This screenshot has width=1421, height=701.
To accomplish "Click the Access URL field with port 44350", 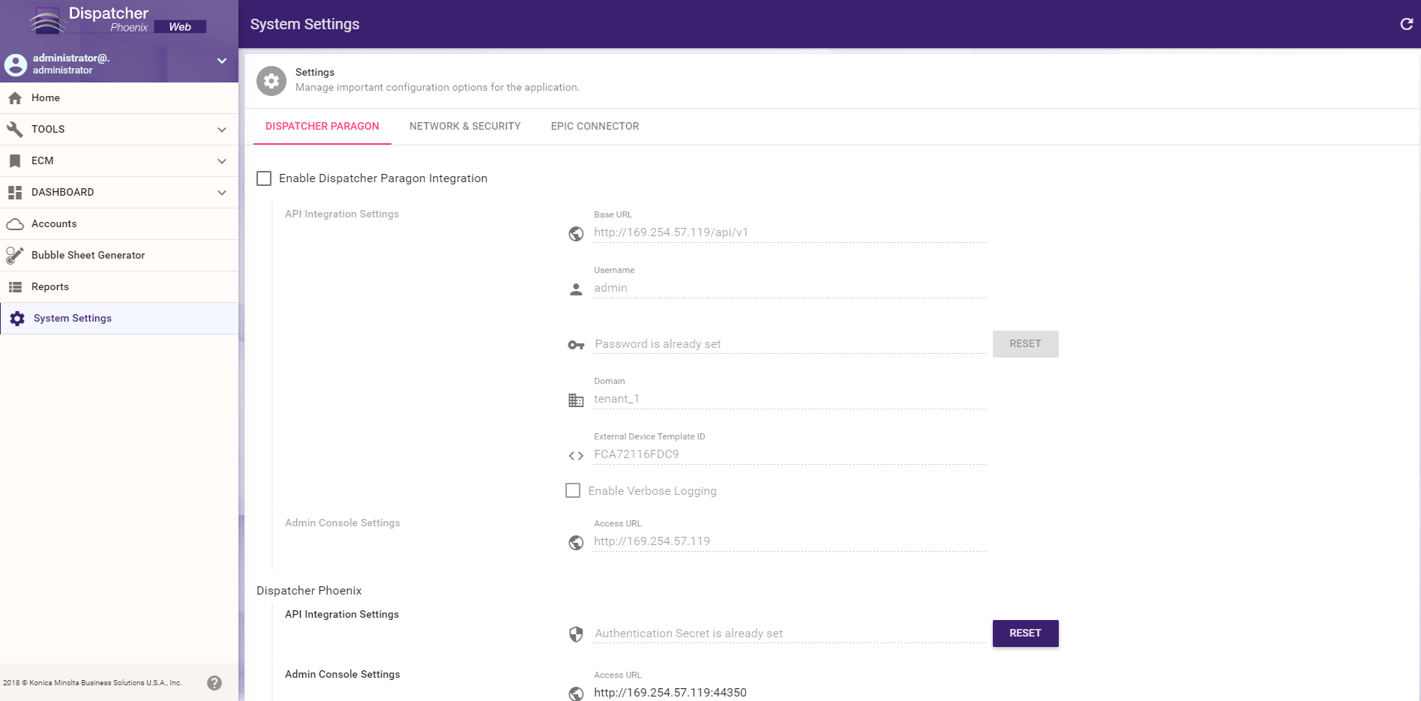I will 789,693.
